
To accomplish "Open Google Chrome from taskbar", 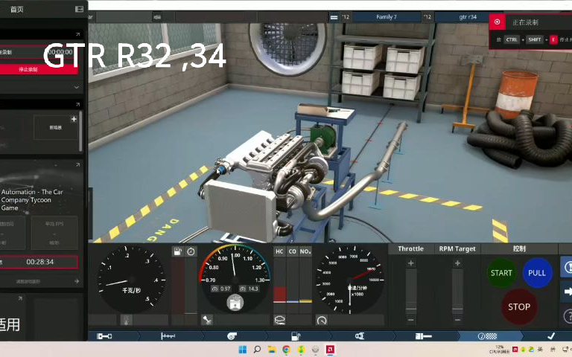I will click(286, 350).
